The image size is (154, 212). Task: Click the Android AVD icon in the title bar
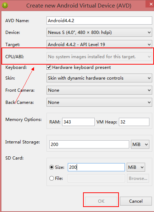[5, 5]
